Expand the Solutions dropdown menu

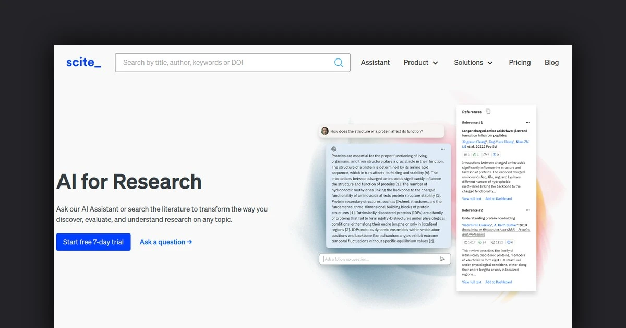pos(473,63)
